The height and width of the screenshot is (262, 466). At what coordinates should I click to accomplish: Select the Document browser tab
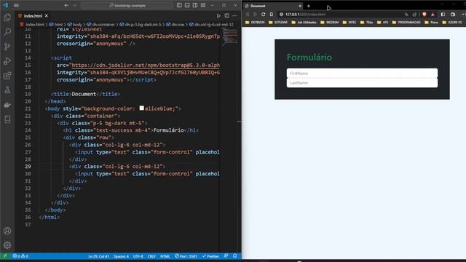273,6
